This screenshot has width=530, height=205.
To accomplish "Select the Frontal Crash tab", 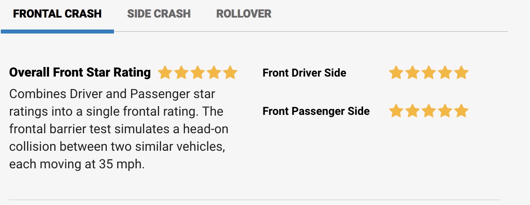I will click(57, 14).
